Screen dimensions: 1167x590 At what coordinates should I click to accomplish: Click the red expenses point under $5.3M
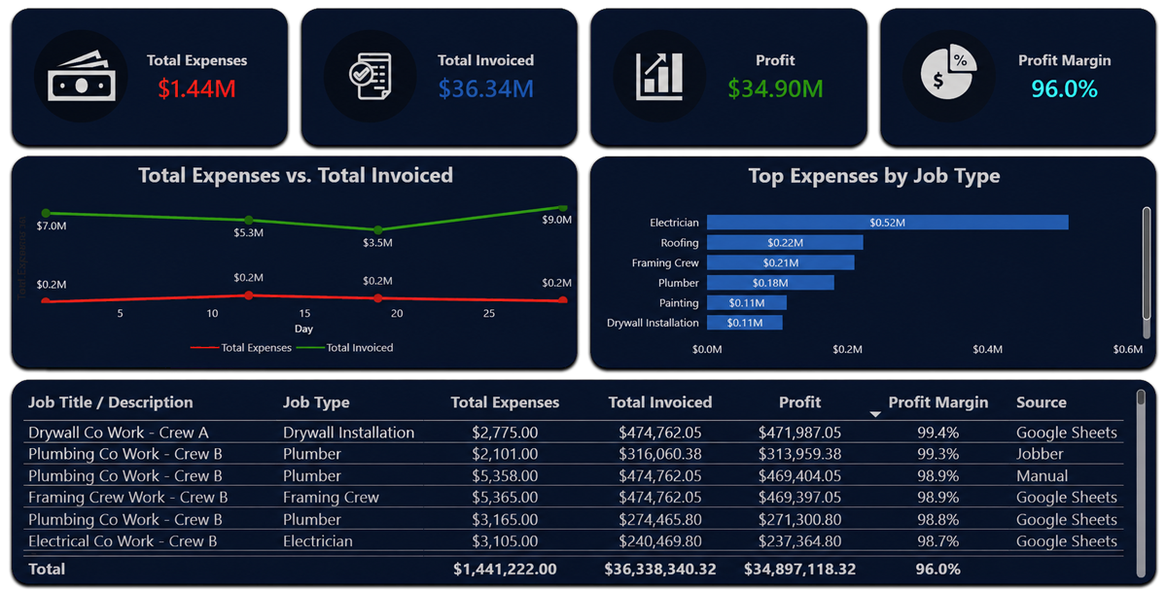[249, 295]
